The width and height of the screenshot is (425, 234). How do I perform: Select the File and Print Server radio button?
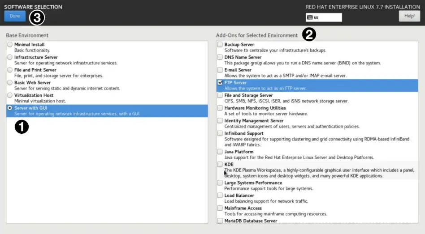(10, 70)
